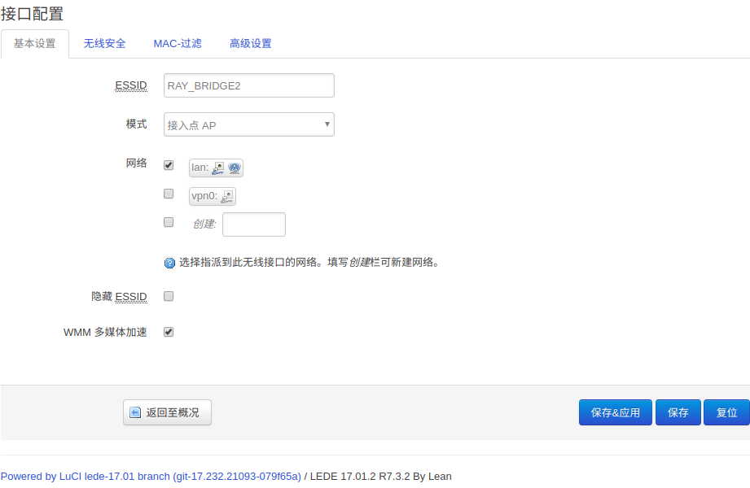Image resolution: width=750 pixels, height=488 pixels.
Task: Open the Powered by LuCI link
Action: [151, 476]
